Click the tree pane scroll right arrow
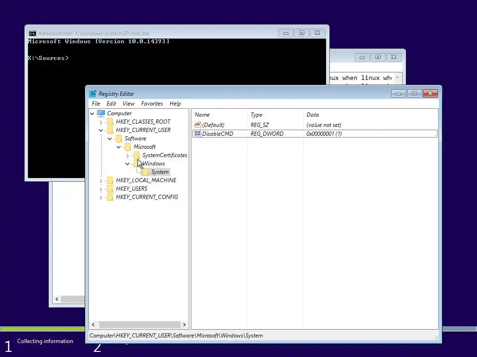 coord(184,324)
